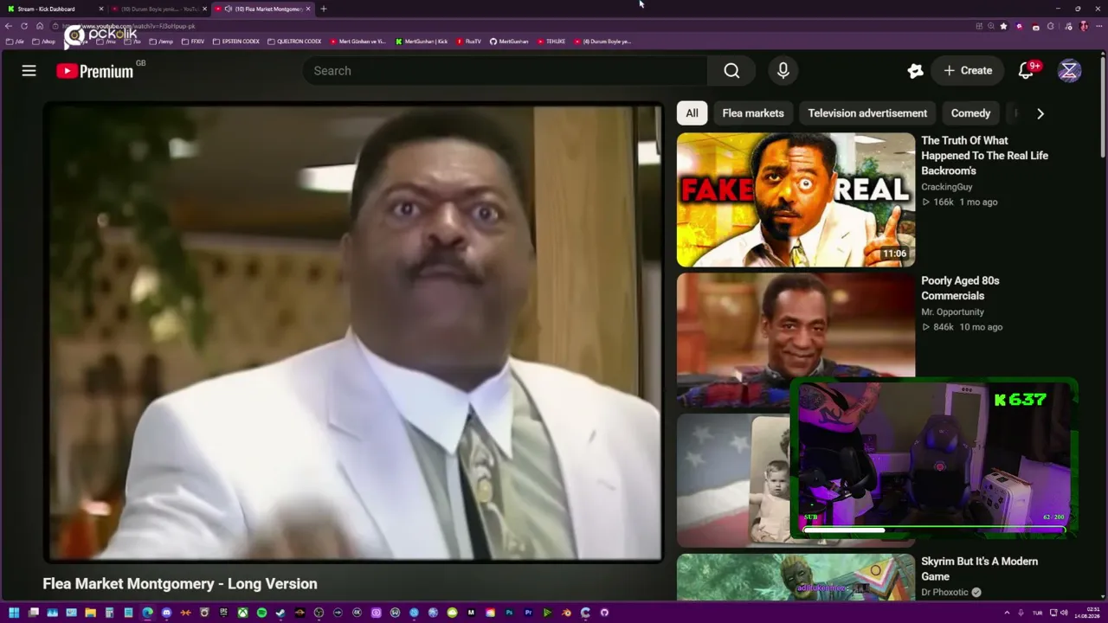Viewport: 1108px width, 623px height.
Task: Open 'The Truth Of What Happened' video title
Action: pyautogui.click(x=984, y=156)
